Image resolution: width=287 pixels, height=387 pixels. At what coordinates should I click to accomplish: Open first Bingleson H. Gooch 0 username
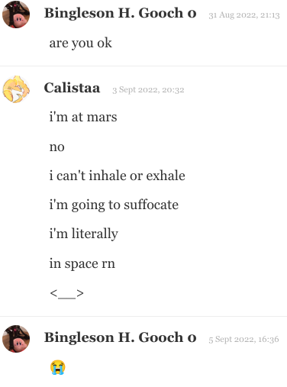click(x=120, y=13)
